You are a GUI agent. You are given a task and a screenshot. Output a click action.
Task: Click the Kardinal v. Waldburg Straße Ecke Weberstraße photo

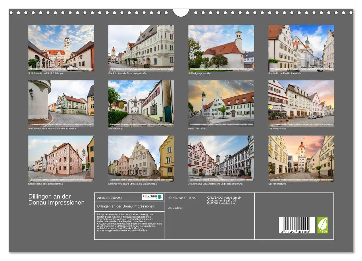click(141, 159)
